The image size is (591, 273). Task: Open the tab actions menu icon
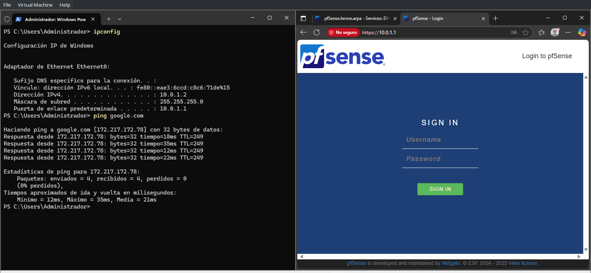pyautogui.click(x=303, y=18)
